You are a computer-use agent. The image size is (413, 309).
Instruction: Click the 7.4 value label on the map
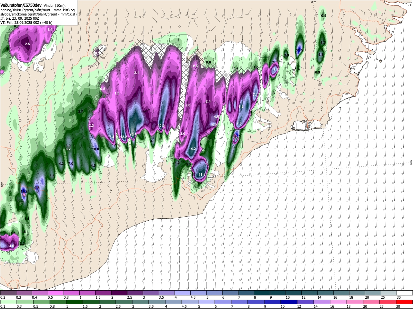112,137
